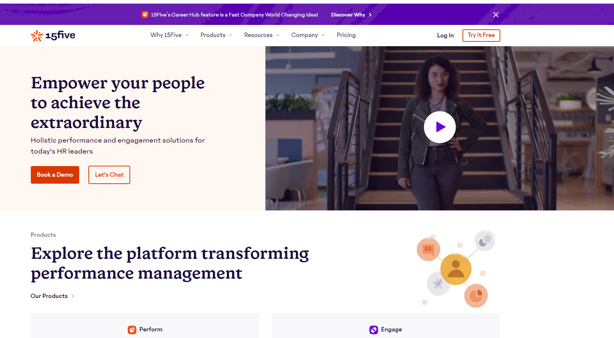614x338 pixels.
Task: Click the Book a Demo button
Action: tap(55, 175)
